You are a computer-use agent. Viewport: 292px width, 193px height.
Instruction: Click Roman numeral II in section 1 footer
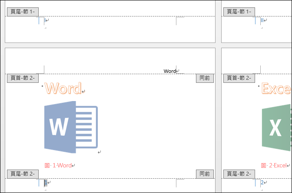(262, 20)
